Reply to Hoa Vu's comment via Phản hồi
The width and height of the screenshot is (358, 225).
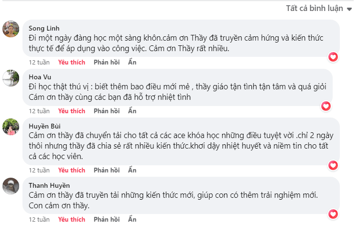pos(107,111)
